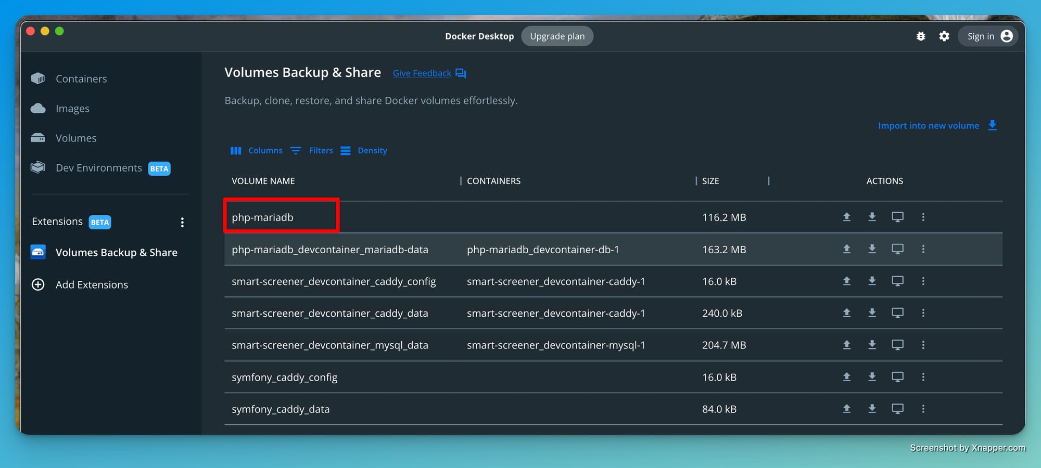This screenshot has width=1041, height=468.
Task: Sort by the CONTAINERS column header
Action: pyautogui.click(x=493, y=181)
